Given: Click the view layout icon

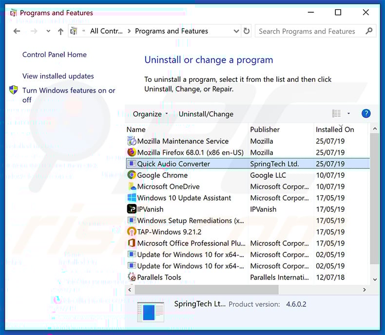Looking at the screenshot, I should pos(336,113).
